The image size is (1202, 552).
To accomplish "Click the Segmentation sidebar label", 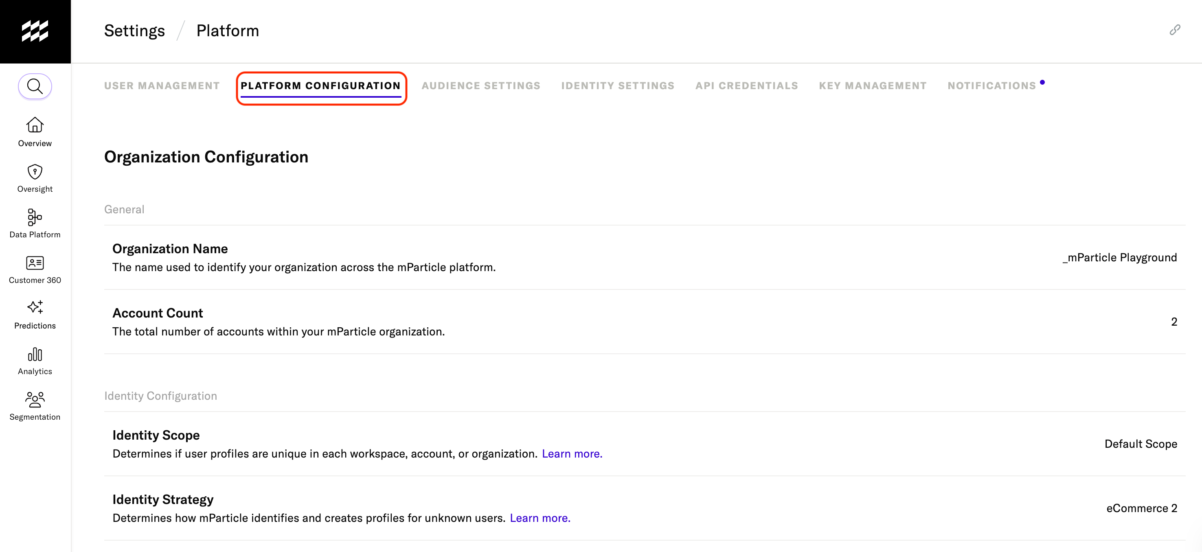I will (35, 417).
